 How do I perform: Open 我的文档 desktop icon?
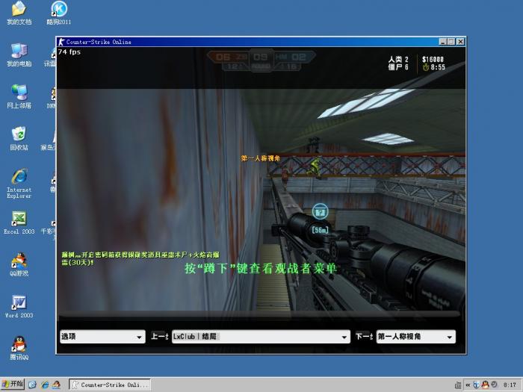pos(19,13)
